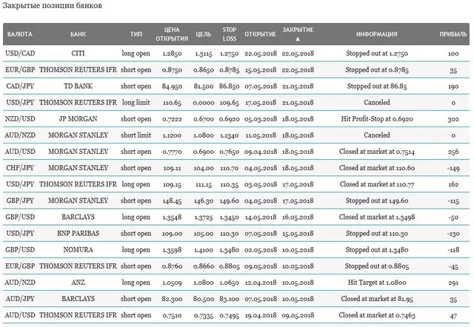Select CHF/JPY currency cell
This screenshot has width=474, height=327.
20,168
